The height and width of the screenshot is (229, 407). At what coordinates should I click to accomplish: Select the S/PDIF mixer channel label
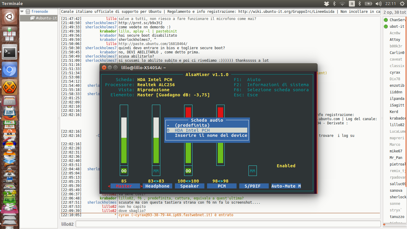254,186
